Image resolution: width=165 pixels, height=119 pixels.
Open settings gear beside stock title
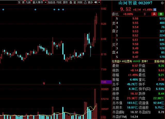pos(162,3)
